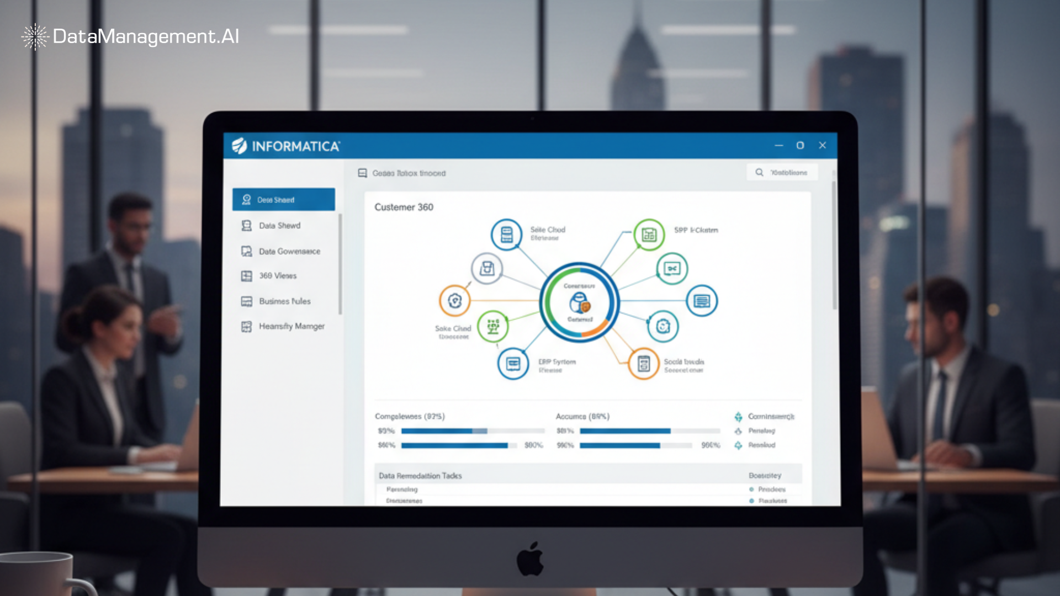Image resolution: width=1060 pixels, height=596 pixels.
Task: Select the Data Steward icon in the sidebar
Action: click(246, 199)
